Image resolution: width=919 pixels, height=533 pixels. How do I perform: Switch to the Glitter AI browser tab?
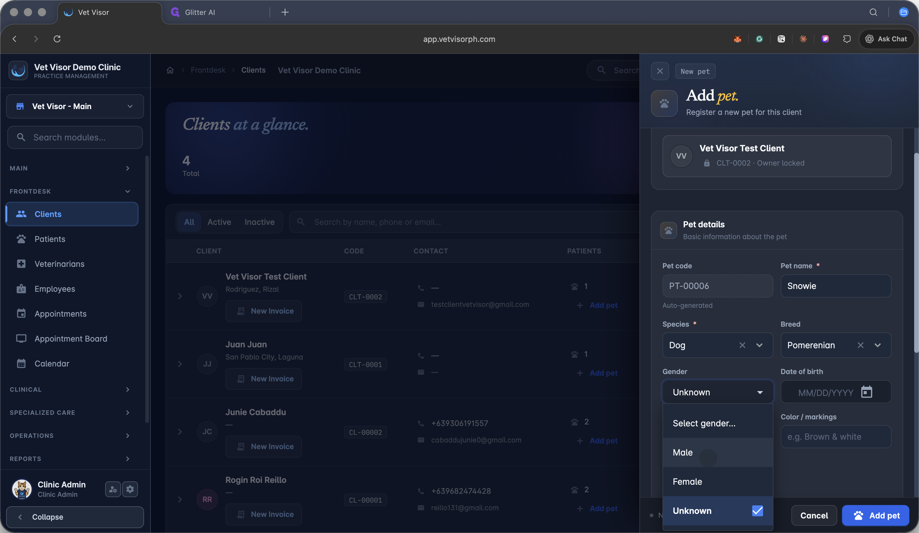pyautogui.click(x=215, y=12)
